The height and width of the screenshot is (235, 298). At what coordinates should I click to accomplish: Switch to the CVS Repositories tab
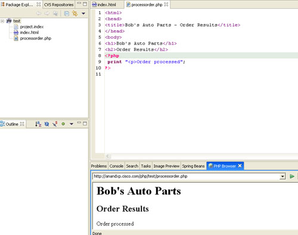coord(59,5)
